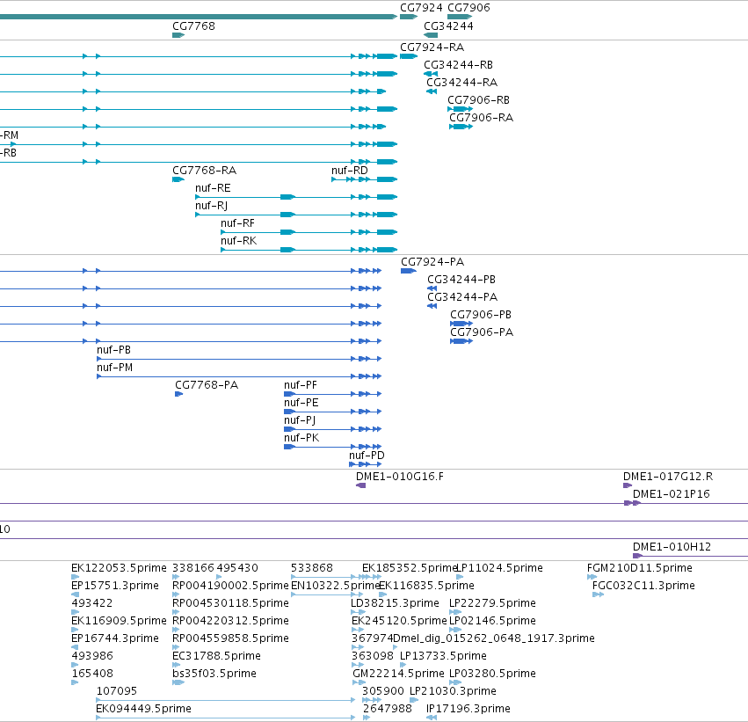Select the nuf-RJ transcript
748x722 pixels.
(296, 215)
